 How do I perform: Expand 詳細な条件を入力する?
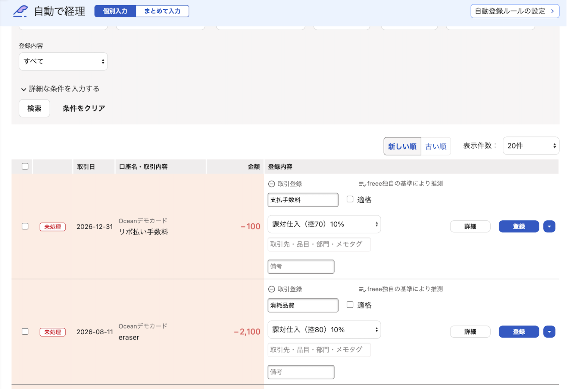click(x=60, y=89)
